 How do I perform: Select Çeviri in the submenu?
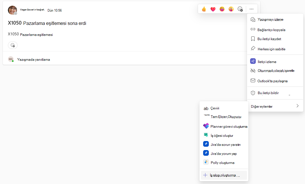pos(224,108)
